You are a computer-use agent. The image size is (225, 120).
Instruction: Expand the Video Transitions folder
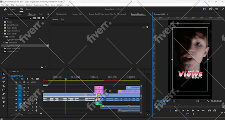click(2, 49)
